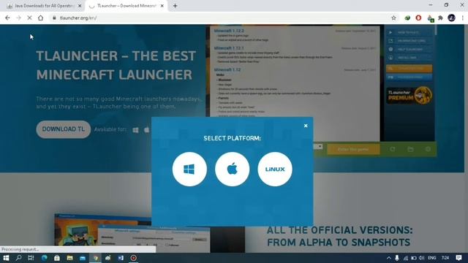The width and height of the screenshot is (468, 263).
Task: Open the extension with green badge
Action: pos(430,18)
